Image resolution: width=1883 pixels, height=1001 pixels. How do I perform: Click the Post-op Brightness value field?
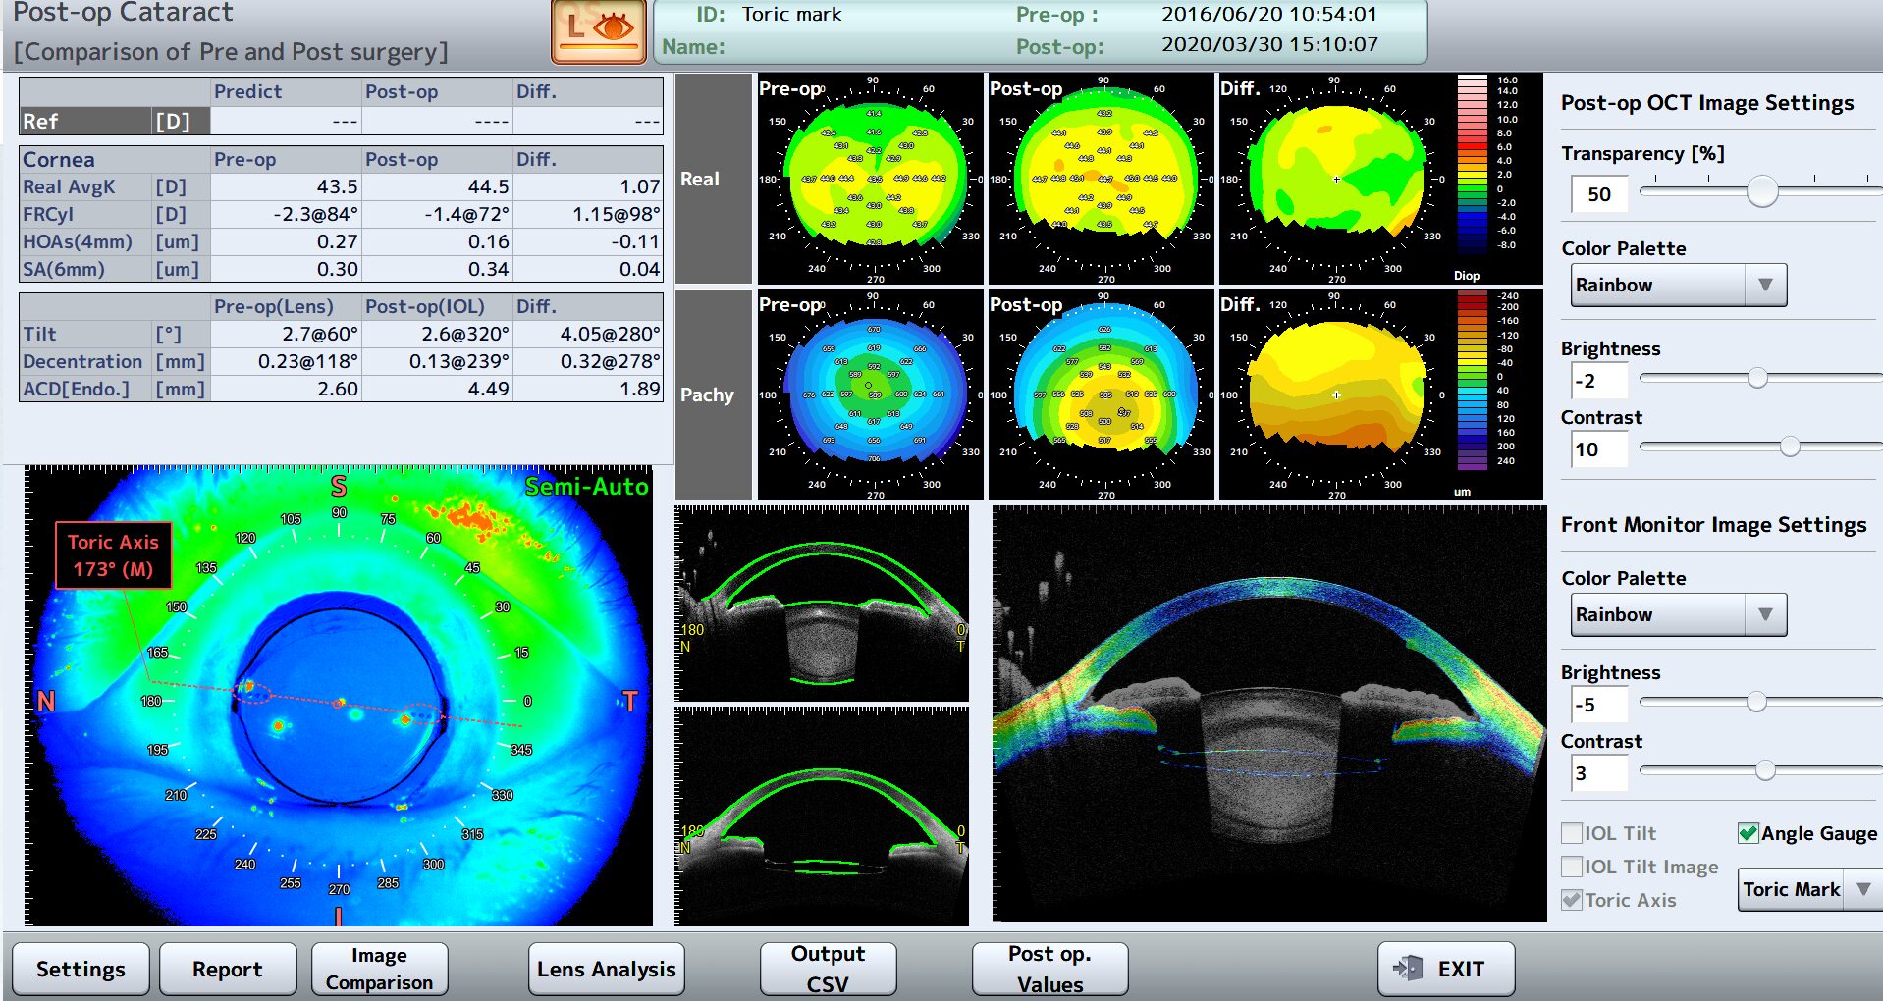point(1599,381)
